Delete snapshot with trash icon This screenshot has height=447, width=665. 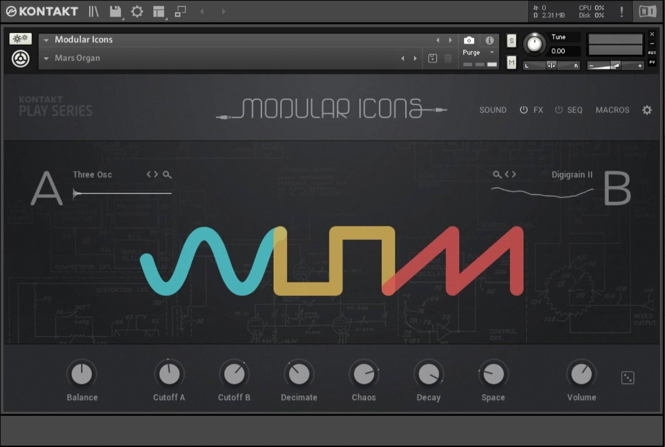[x=448, y=58]
